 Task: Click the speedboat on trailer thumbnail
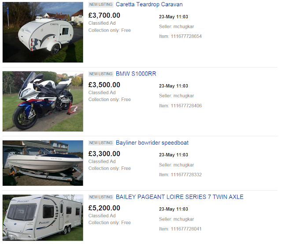43,163
